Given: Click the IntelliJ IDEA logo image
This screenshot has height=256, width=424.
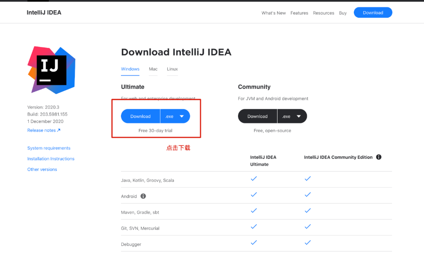Looking at the screenshot, I should 52,70.
